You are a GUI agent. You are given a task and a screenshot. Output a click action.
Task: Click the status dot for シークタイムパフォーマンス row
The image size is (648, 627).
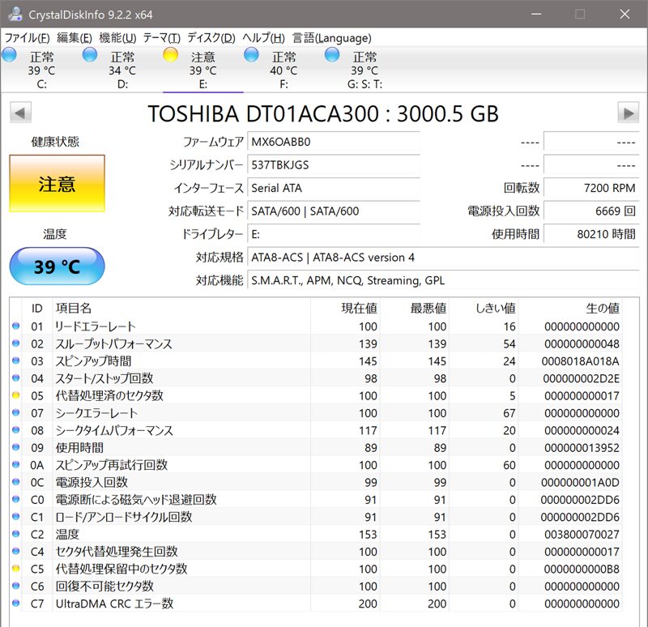coord(15,430)
